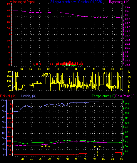Click the Dew Point (°F) legend label
The height and width of the screenshot is (163, 137).
pyautogui.click(x=126, y=96)
